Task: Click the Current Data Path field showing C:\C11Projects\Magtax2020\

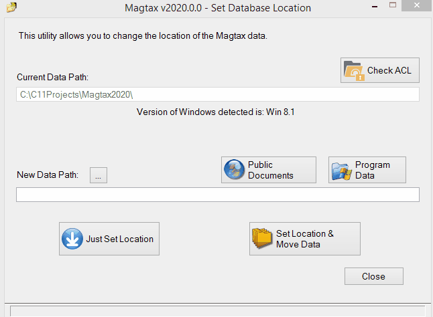Action: [218, 94]
